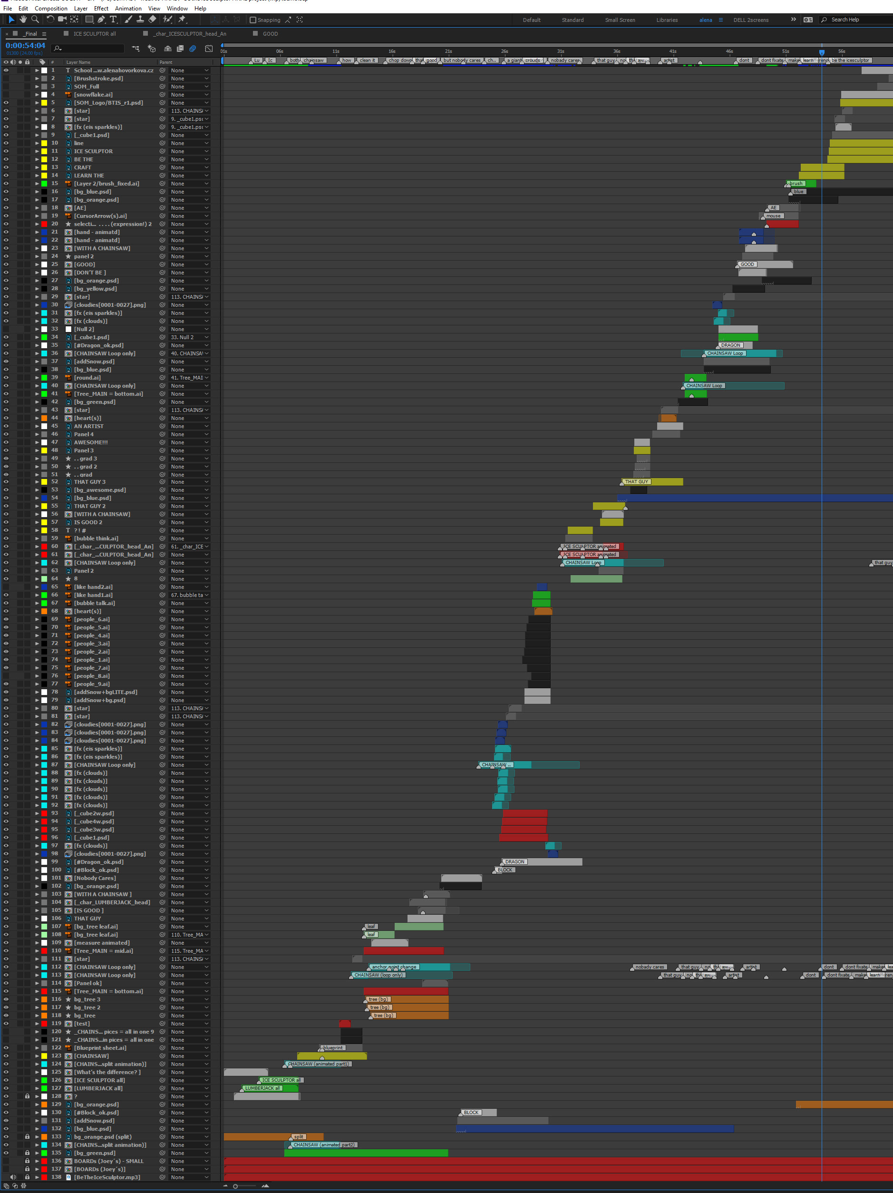This screenshot has height=1193, width=893.
Task: Select the Rectangle shape tool
Action: click(x=89, y=20)
